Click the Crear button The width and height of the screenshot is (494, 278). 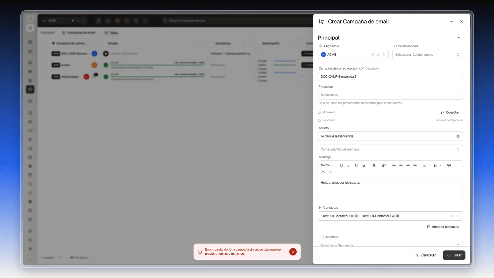click(x=454, y=255)
